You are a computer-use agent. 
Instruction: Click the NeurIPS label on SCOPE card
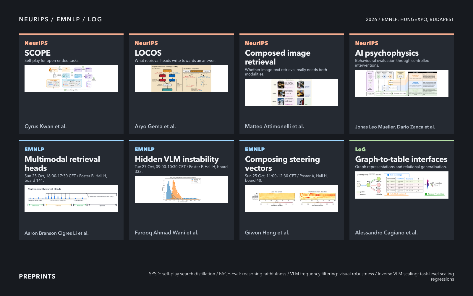[x=36, y=43]
